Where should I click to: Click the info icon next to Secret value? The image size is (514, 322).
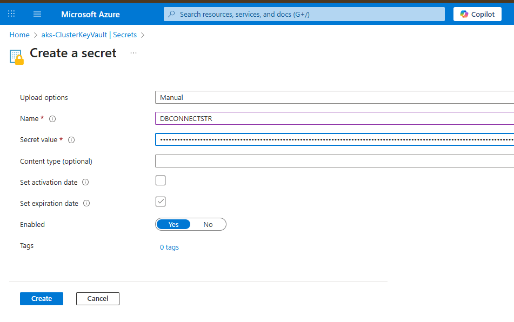click(71, 139)
